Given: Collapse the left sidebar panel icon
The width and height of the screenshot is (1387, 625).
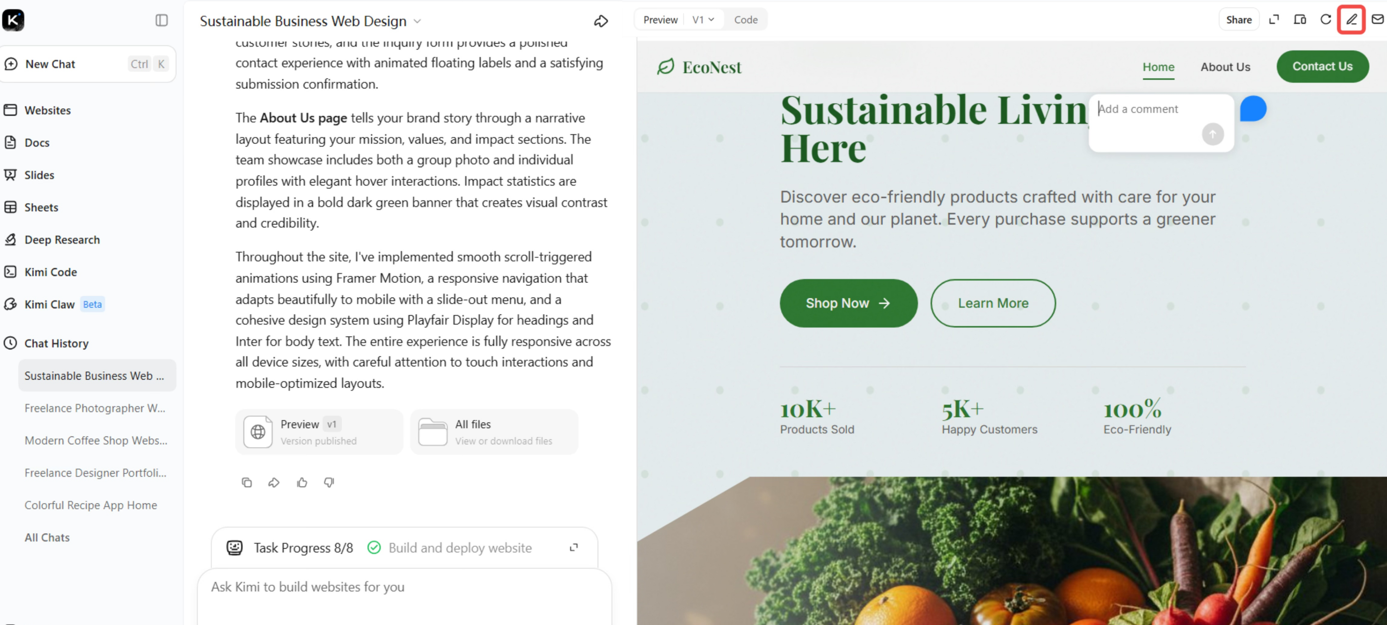Looking at the screenshot, I should pos(161,20).
